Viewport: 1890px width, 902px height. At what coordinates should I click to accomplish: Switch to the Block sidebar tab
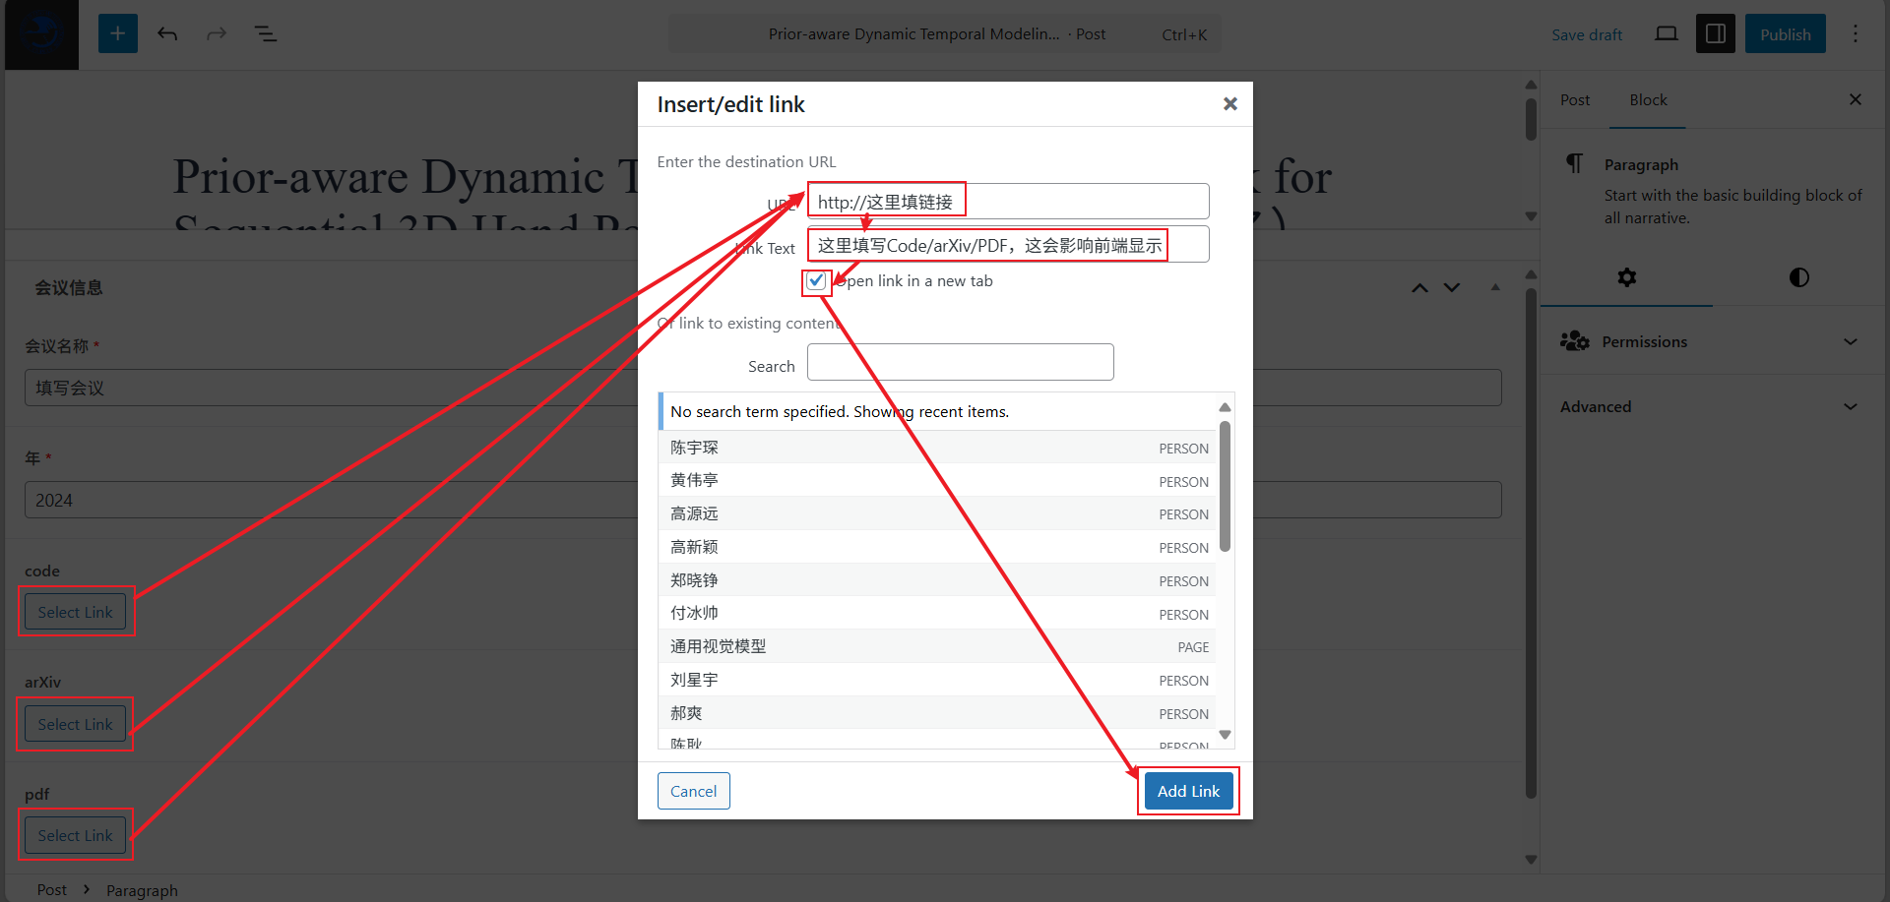(1648, 100)
